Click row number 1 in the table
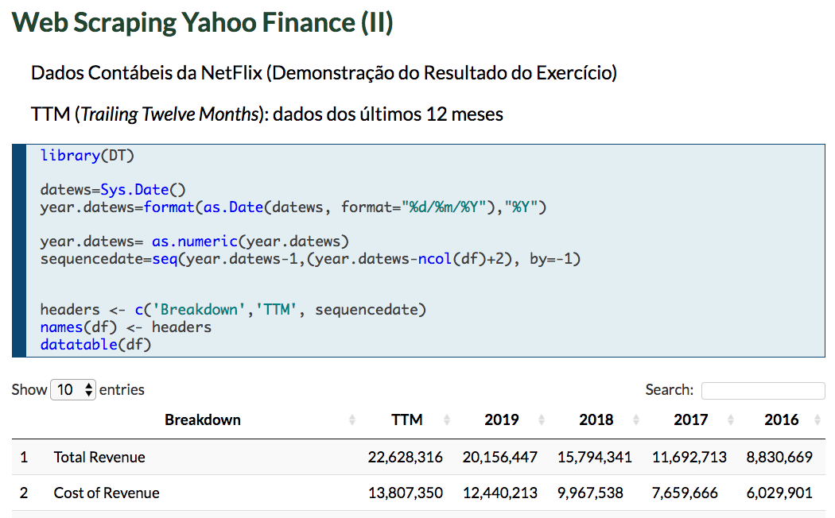 pyautogui.click(x=24, y=458)
